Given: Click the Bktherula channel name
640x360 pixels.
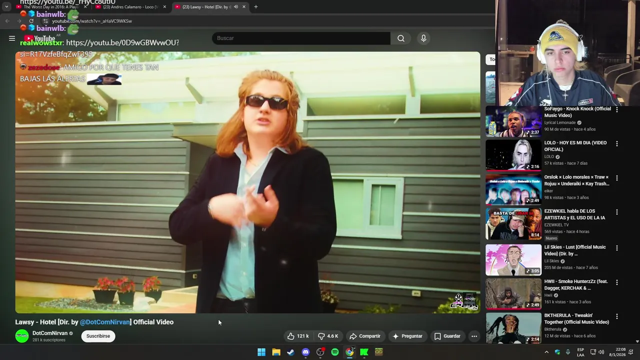Looking at the screenshot, I should [553, 329].
